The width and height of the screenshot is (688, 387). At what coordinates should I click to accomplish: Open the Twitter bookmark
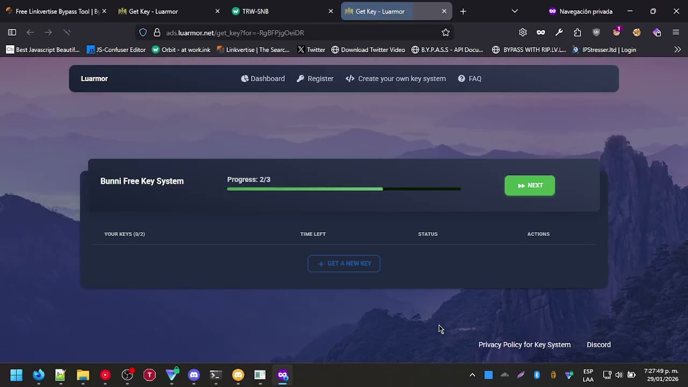[x=311, y=49]
